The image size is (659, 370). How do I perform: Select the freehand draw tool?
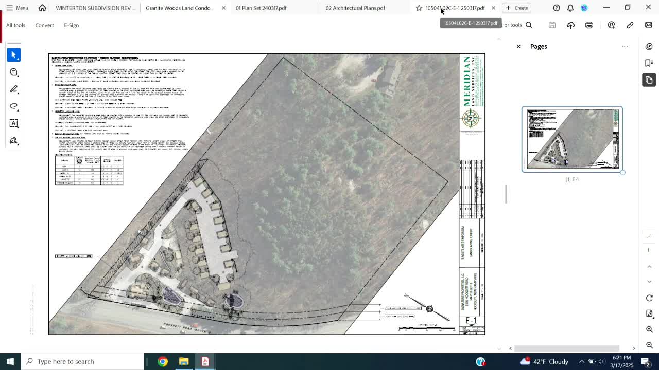[14, 106]
